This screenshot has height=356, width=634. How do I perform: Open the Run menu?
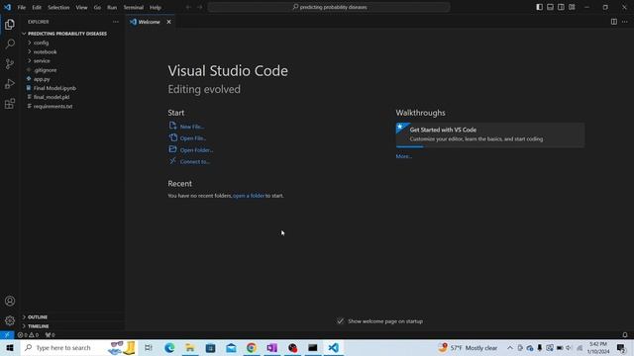112,7
